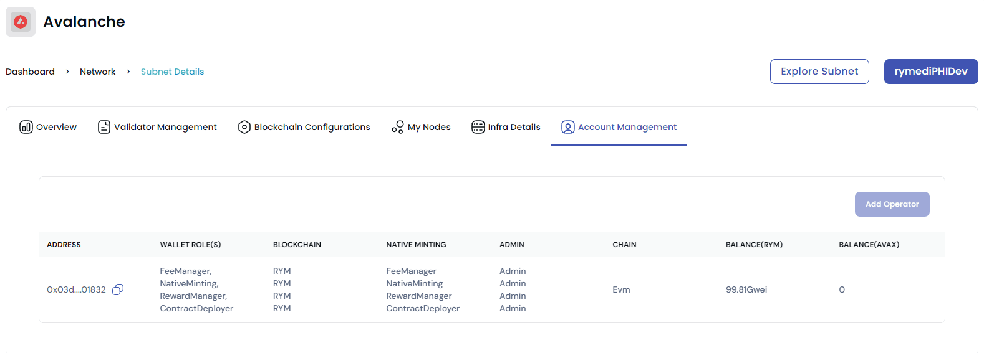The height and width of the screenshot is (353, 984).
Task: Click the Subnet Details breadcrumb
Action: point(172,72)
